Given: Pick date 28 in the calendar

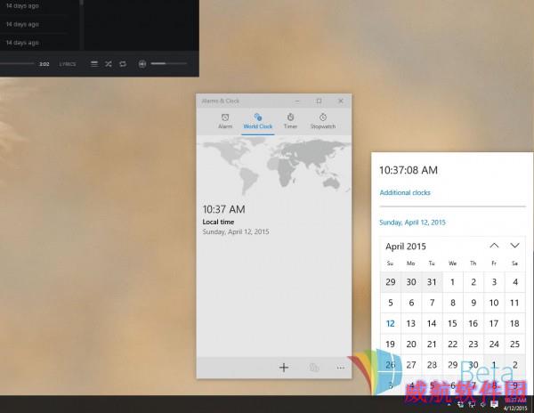Looking at the screenshot, I should (x=432, y=365).
